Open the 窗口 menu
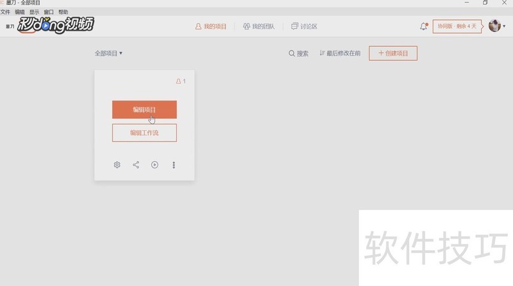513x286 pixels. (49, 12)
